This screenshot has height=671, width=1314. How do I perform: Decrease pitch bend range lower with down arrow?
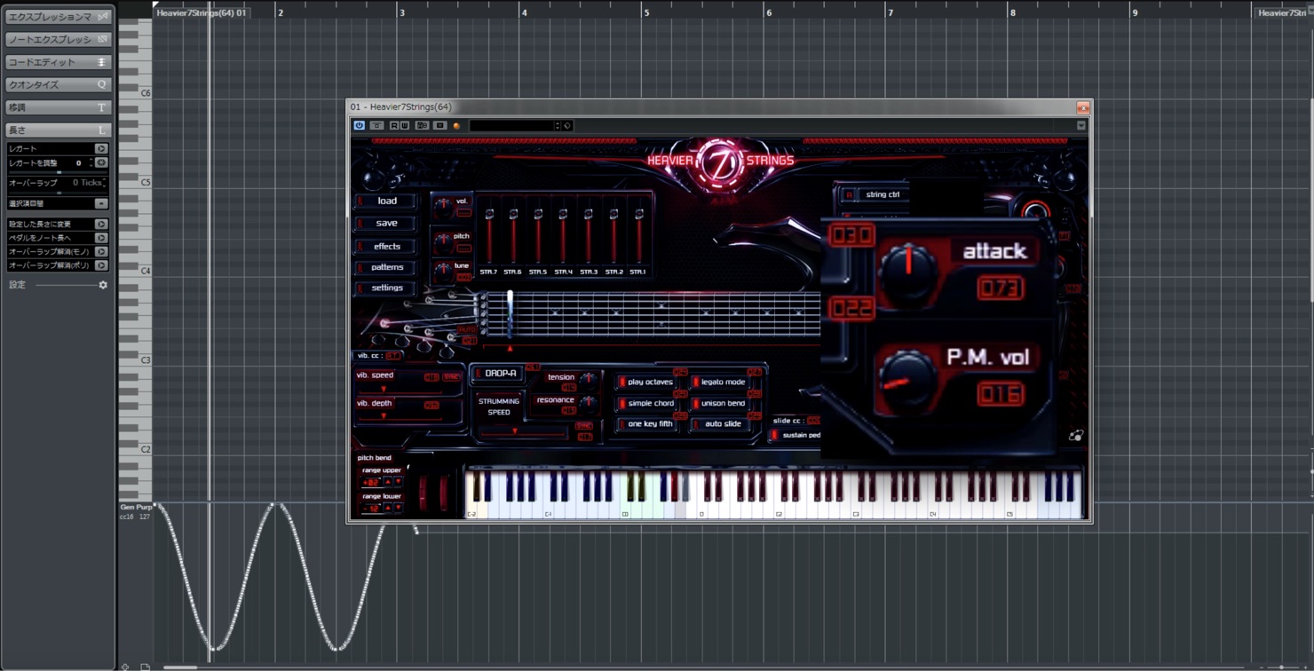(x=398, y=508)
